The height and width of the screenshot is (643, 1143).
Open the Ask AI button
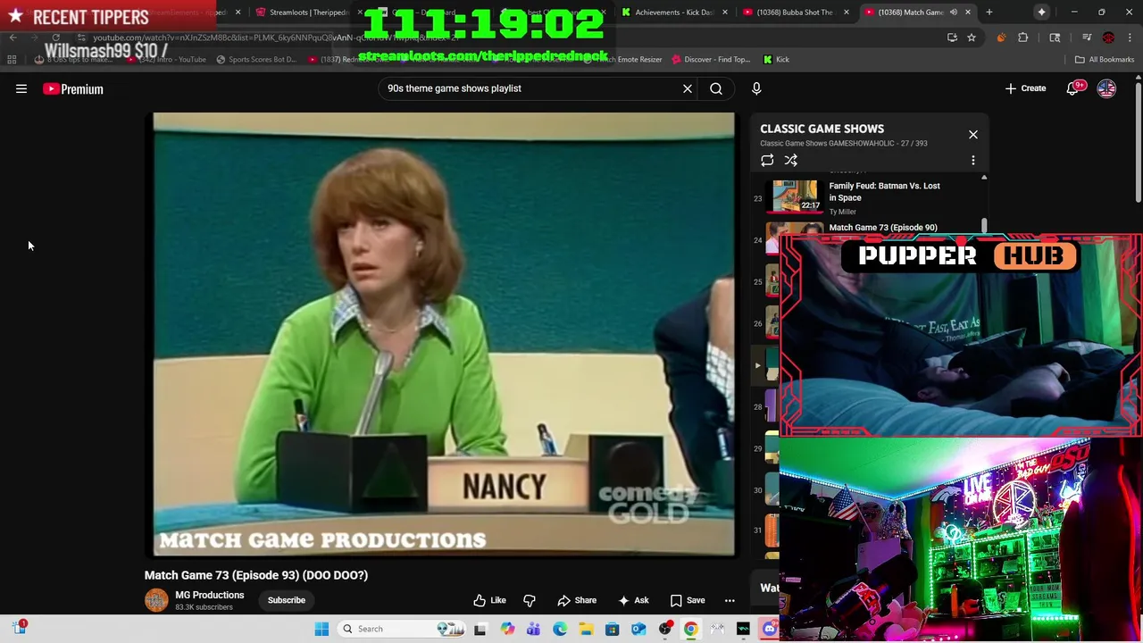pos(633,600)
